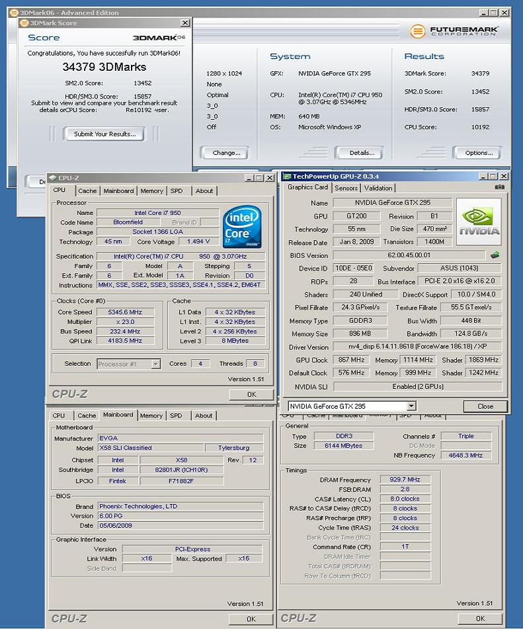Image resolution: width=523 pixels, height=629 pixels.
Task: Click the memory Size 6144 MBytes value
Action: 343,446
